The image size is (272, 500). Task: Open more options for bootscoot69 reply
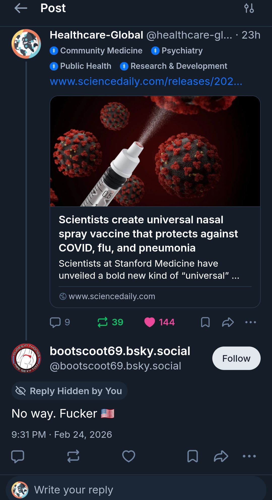tap(249, 456)
